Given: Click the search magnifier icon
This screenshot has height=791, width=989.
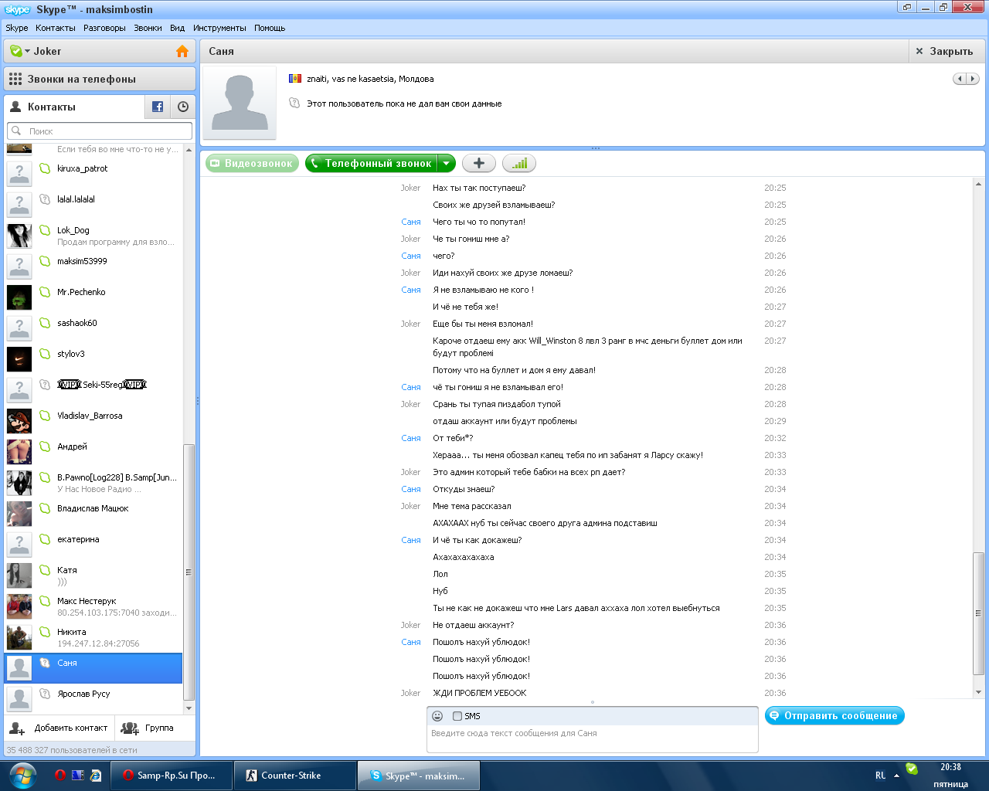Looking at the screenshot, I should [x=16, y=131].
